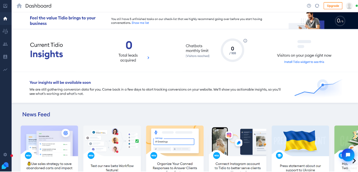Image resolution: width=358 pixels, height=172 pixels.
Task: Click 'Install Tidio widget to see this' link
Action: click(304, 62)
